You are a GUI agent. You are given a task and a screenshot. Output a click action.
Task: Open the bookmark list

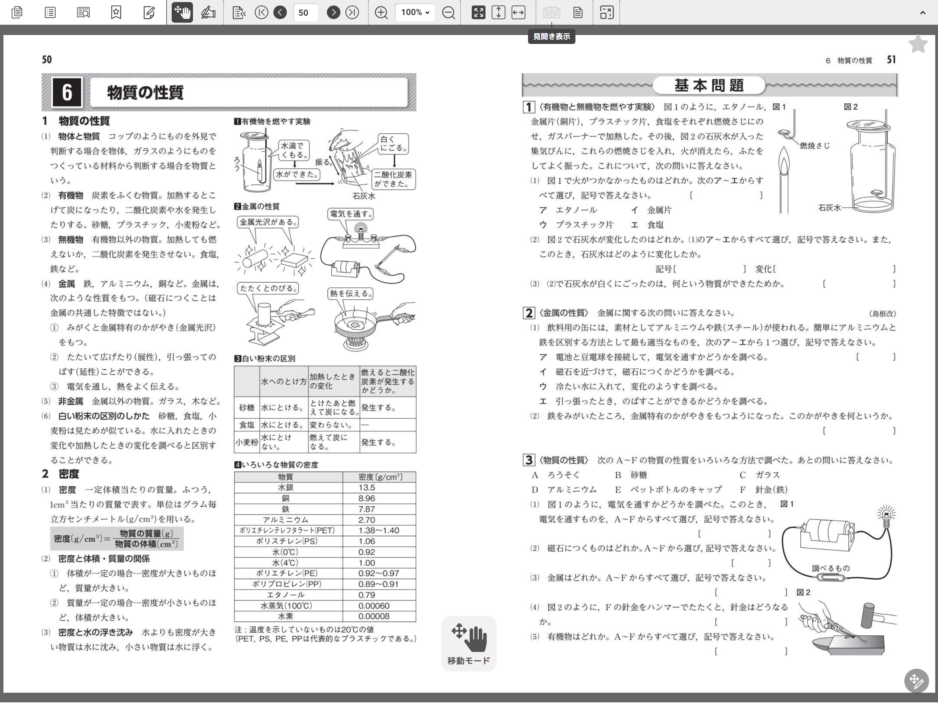coord(115,13)
